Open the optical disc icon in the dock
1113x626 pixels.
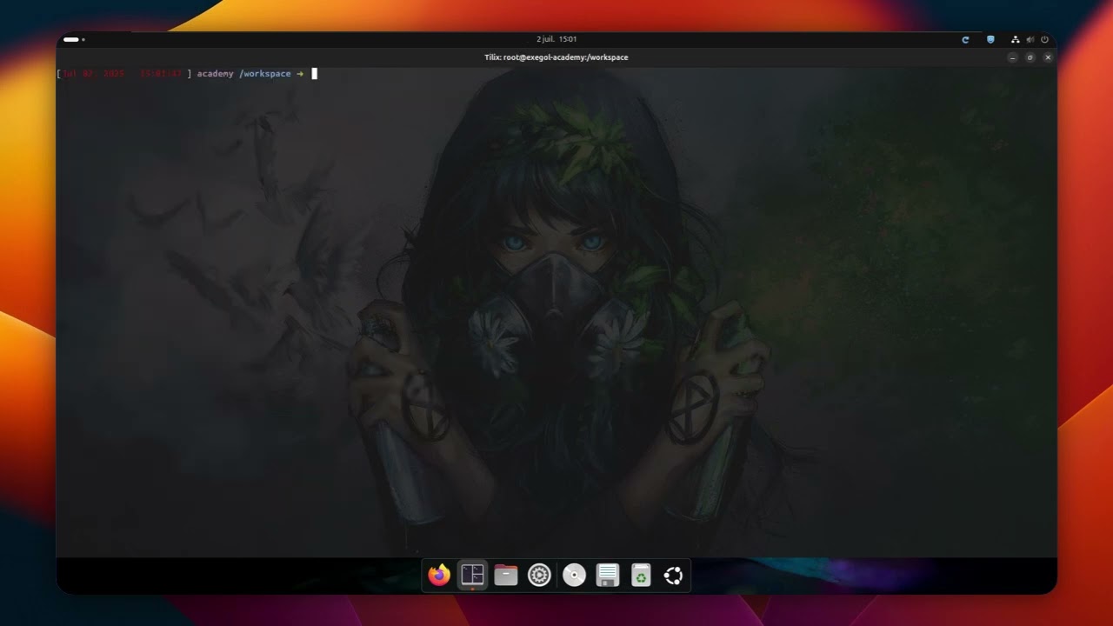click(x=574, y=575)
